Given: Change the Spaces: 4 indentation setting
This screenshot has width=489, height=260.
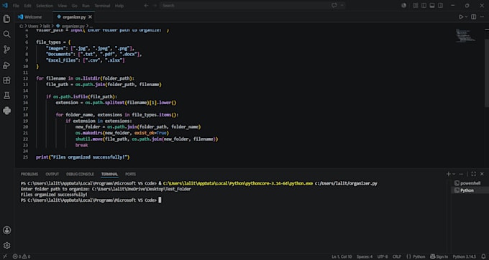Looking at the screenshot, I should (365, 256).
